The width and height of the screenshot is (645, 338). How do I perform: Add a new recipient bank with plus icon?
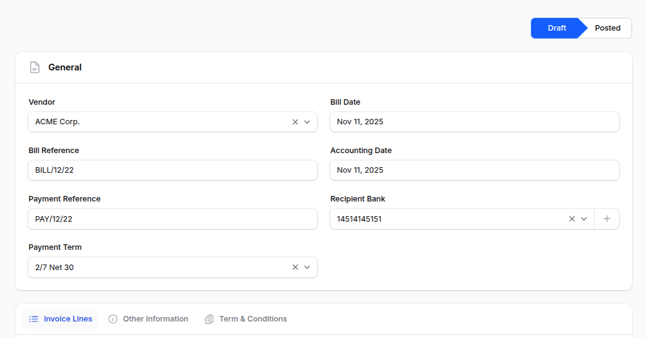click(607, 219)
